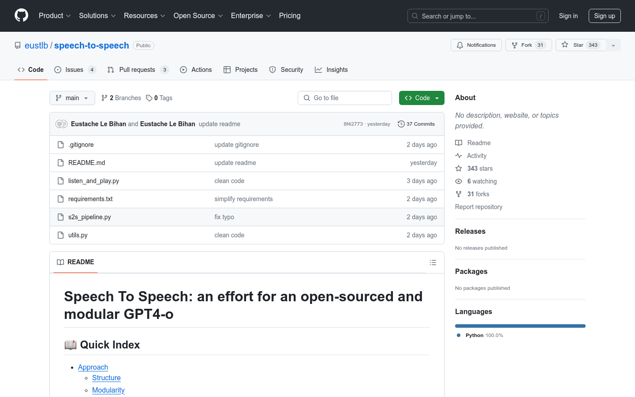Open the .gitignore file

pos(81,145)
